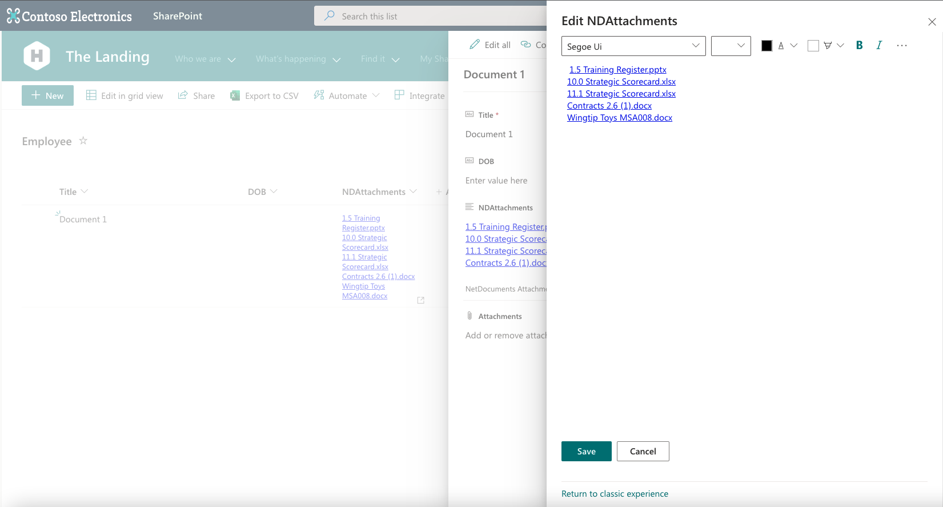Open Wingtip Toys MSA008.docx link in editor
The width and height of the screenshot is (943, 507).
coord(619,118)
